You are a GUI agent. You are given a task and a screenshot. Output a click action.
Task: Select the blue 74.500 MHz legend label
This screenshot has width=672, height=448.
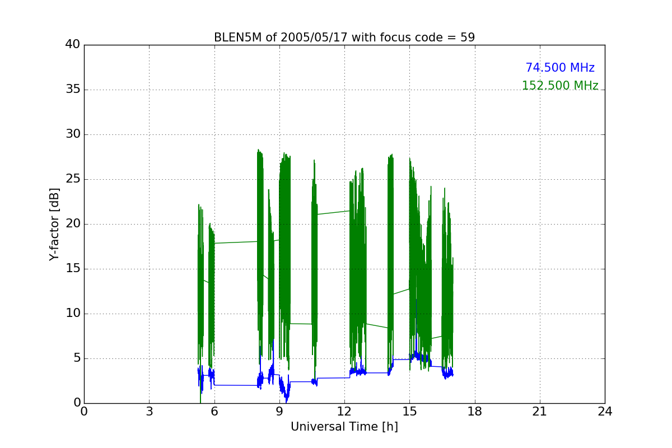(x=560, y=68)
